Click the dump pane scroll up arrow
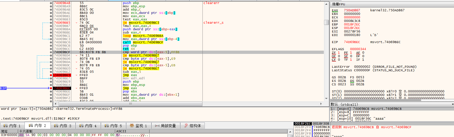Image resolution: width=454 pixels, height=137 pixels. [x=290, y=131]
